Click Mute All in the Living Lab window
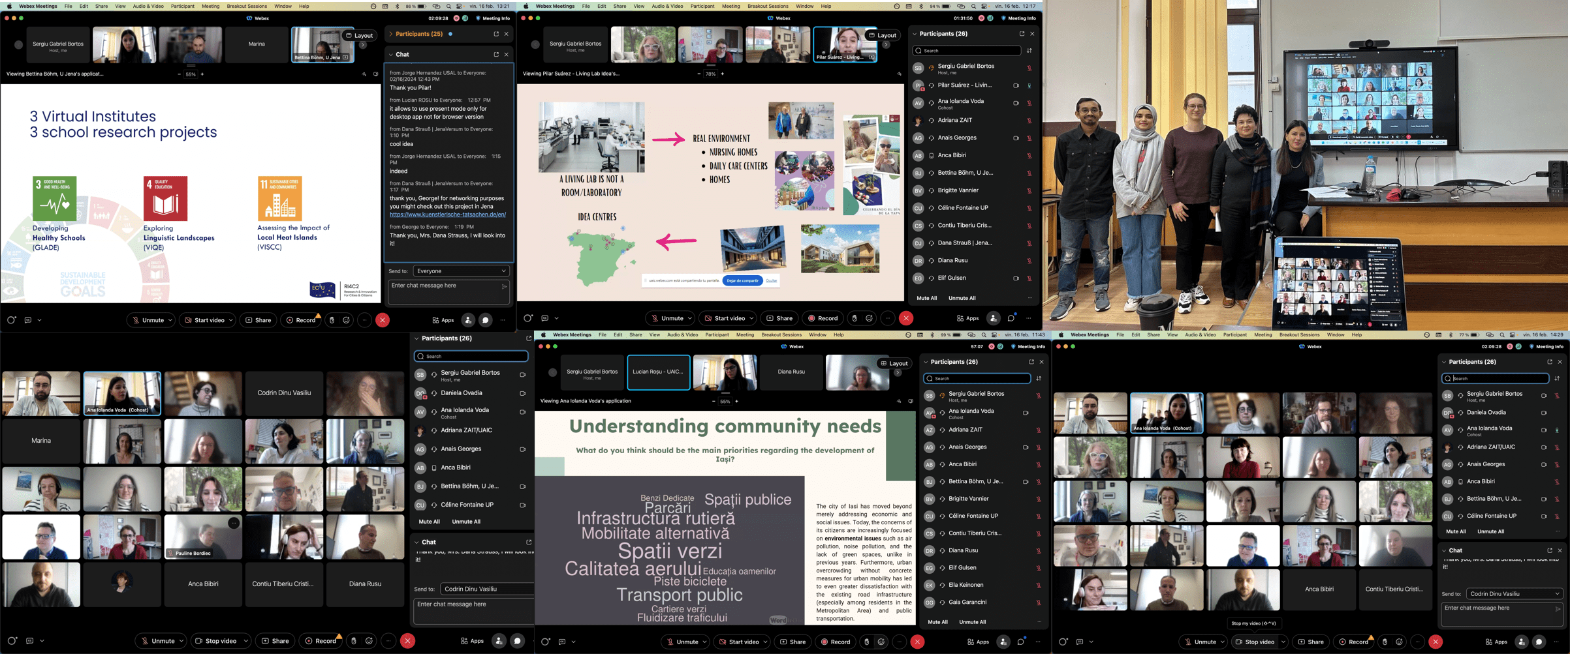The height and width of the screenshot is (654, 1570). click(x=926, y=298)
